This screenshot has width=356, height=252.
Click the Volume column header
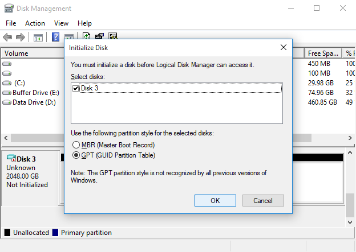(x=16, y=53)
